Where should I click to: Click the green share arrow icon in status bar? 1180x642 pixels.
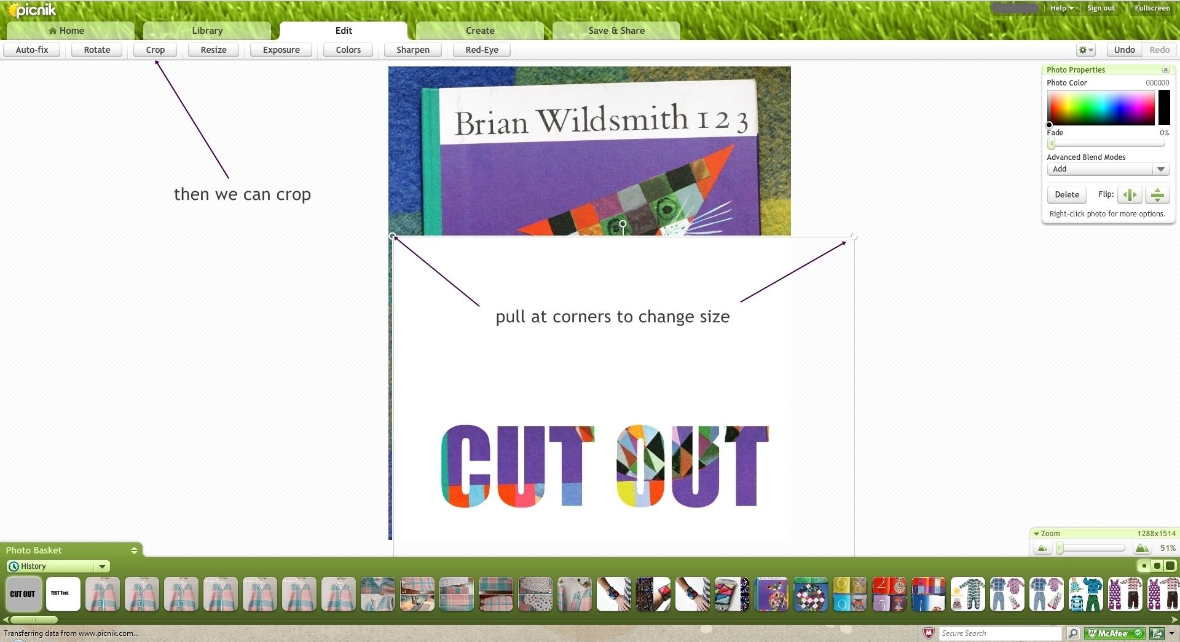pos(1157,633)
